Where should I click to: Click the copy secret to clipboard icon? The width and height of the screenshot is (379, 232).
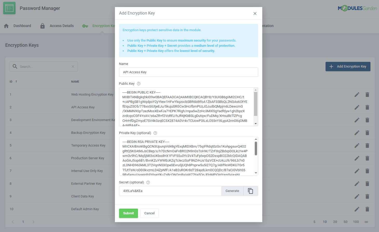(250, 191)
